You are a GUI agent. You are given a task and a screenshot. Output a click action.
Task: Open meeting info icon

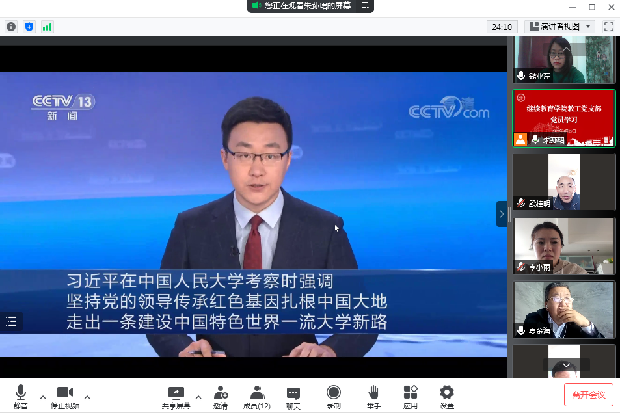pyautogui.click(x=10, y=27)
